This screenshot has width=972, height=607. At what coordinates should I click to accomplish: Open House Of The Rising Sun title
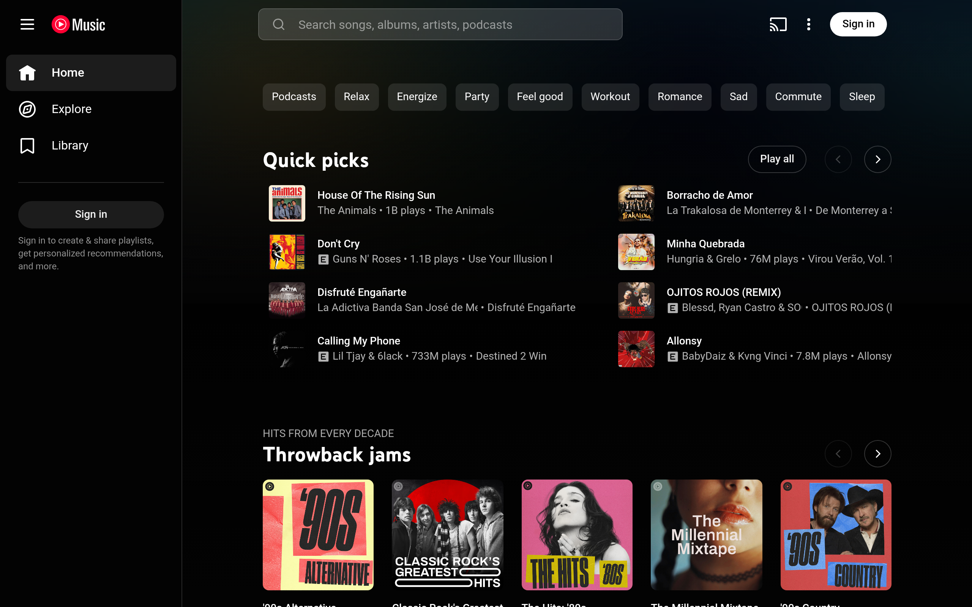tap(376, 195)
